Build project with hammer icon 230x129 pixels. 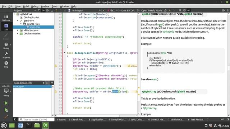(6, 116)
